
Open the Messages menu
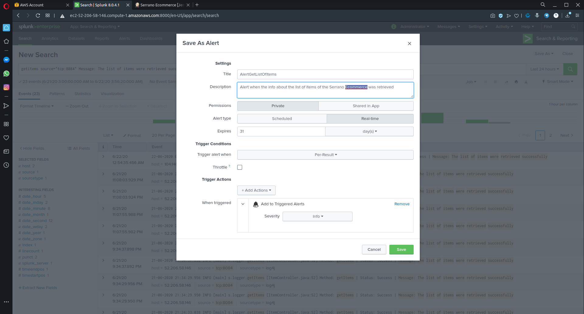coord(449,27)
